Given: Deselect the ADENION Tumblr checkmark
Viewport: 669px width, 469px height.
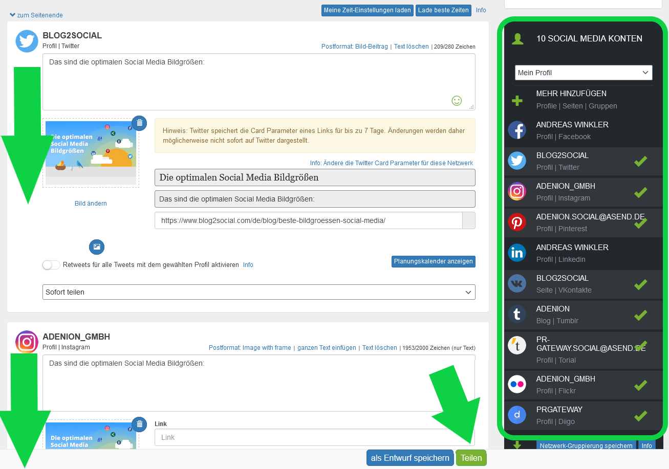Looking at the screenshot, I should 640,315.
